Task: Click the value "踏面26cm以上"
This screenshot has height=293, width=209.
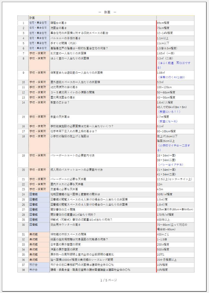Action: point(166,141)
